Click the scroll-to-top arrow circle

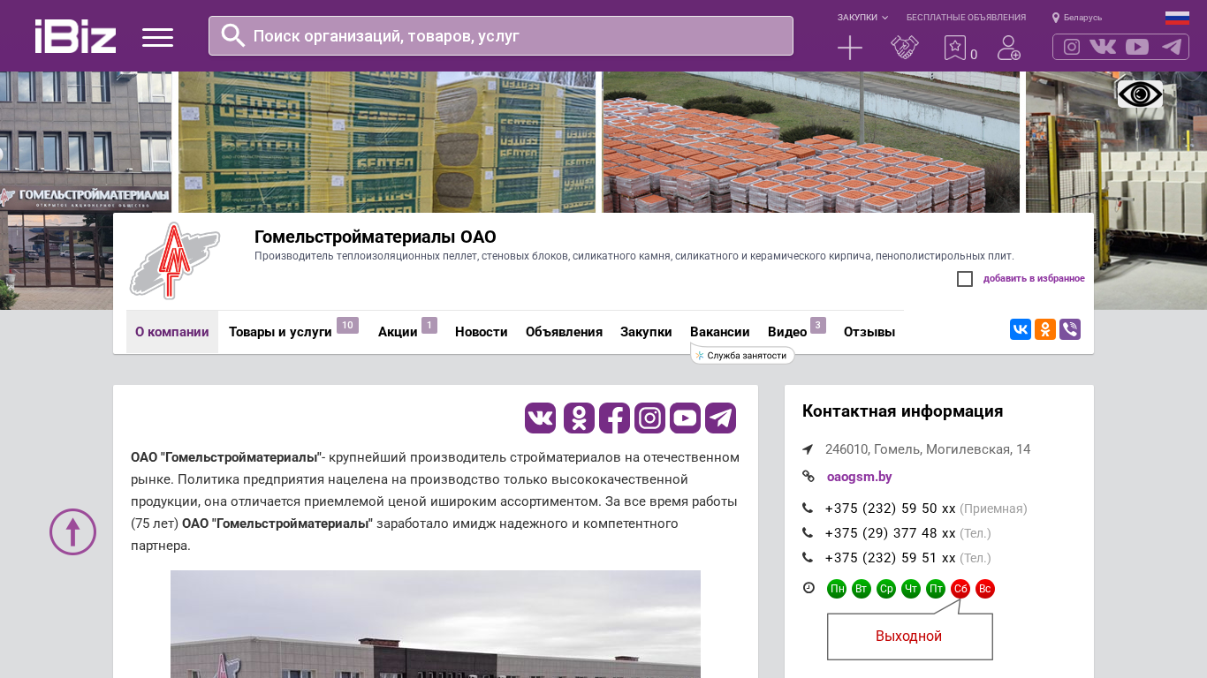pos(72,531)
